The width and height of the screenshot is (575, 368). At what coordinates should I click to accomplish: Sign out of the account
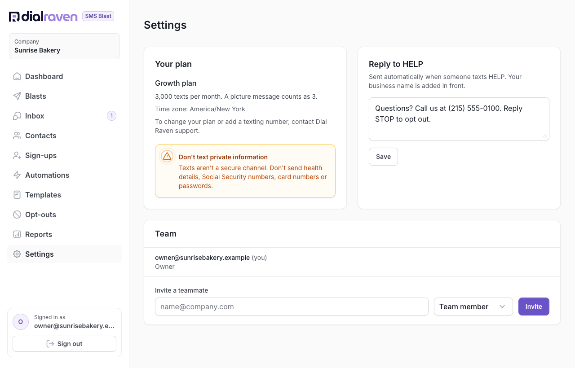pos(64,344)
